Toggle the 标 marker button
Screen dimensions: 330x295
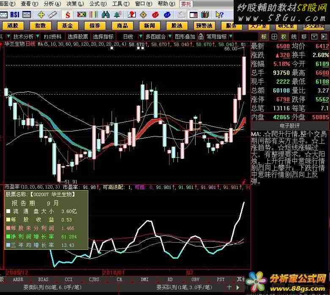point(264,37)
